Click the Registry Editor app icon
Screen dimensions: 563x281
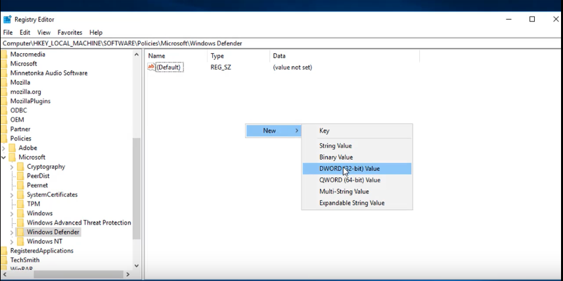tap(7, 20)
